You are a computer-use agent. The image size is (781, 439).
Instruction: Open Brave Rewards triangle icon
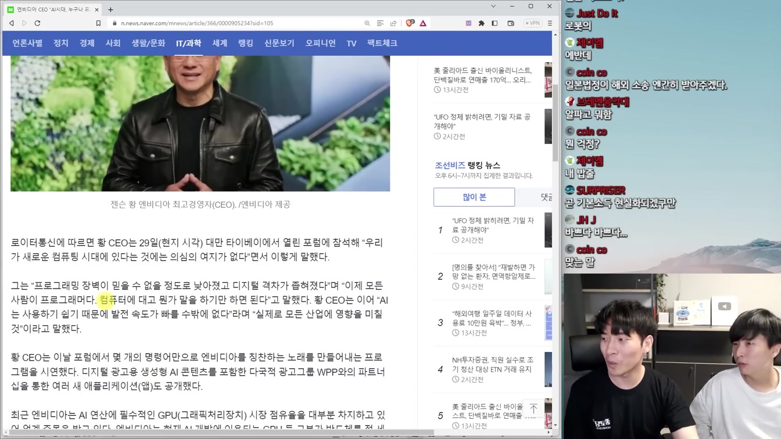tap(423, 23)
